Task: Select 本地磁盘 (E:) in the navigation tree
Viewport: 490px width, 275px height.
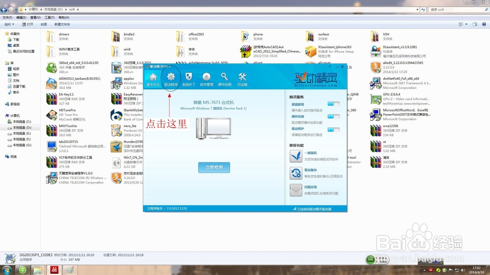Action: tap(20, 133)
